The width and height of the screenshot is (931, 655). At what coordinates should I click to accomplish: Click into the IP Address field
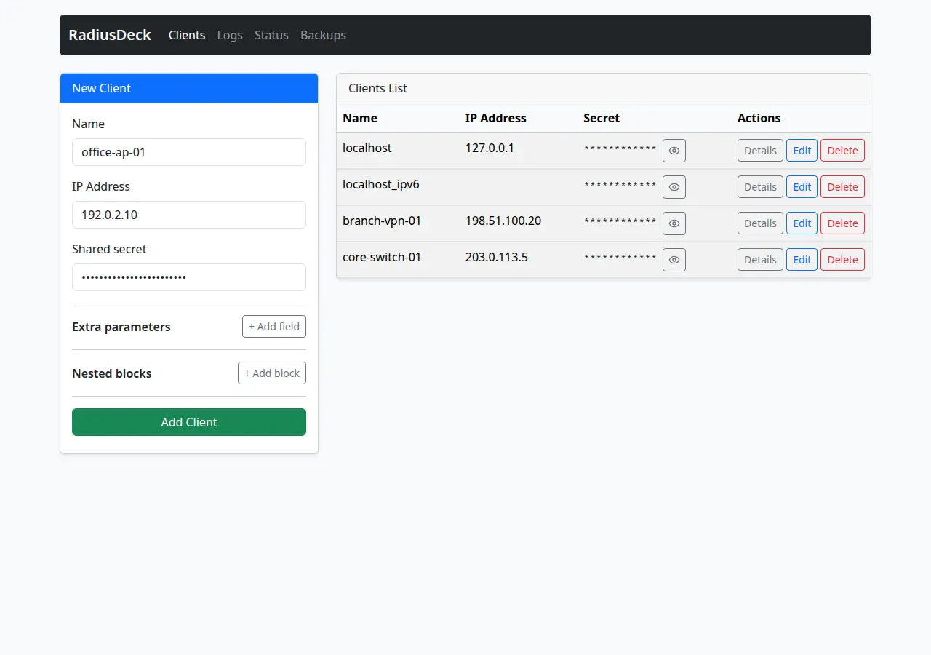(x=189, y=215)
